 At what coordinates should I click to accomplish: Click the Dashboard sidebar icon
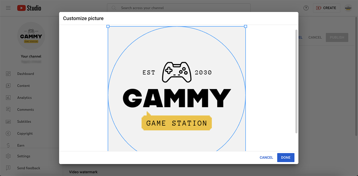8,74
